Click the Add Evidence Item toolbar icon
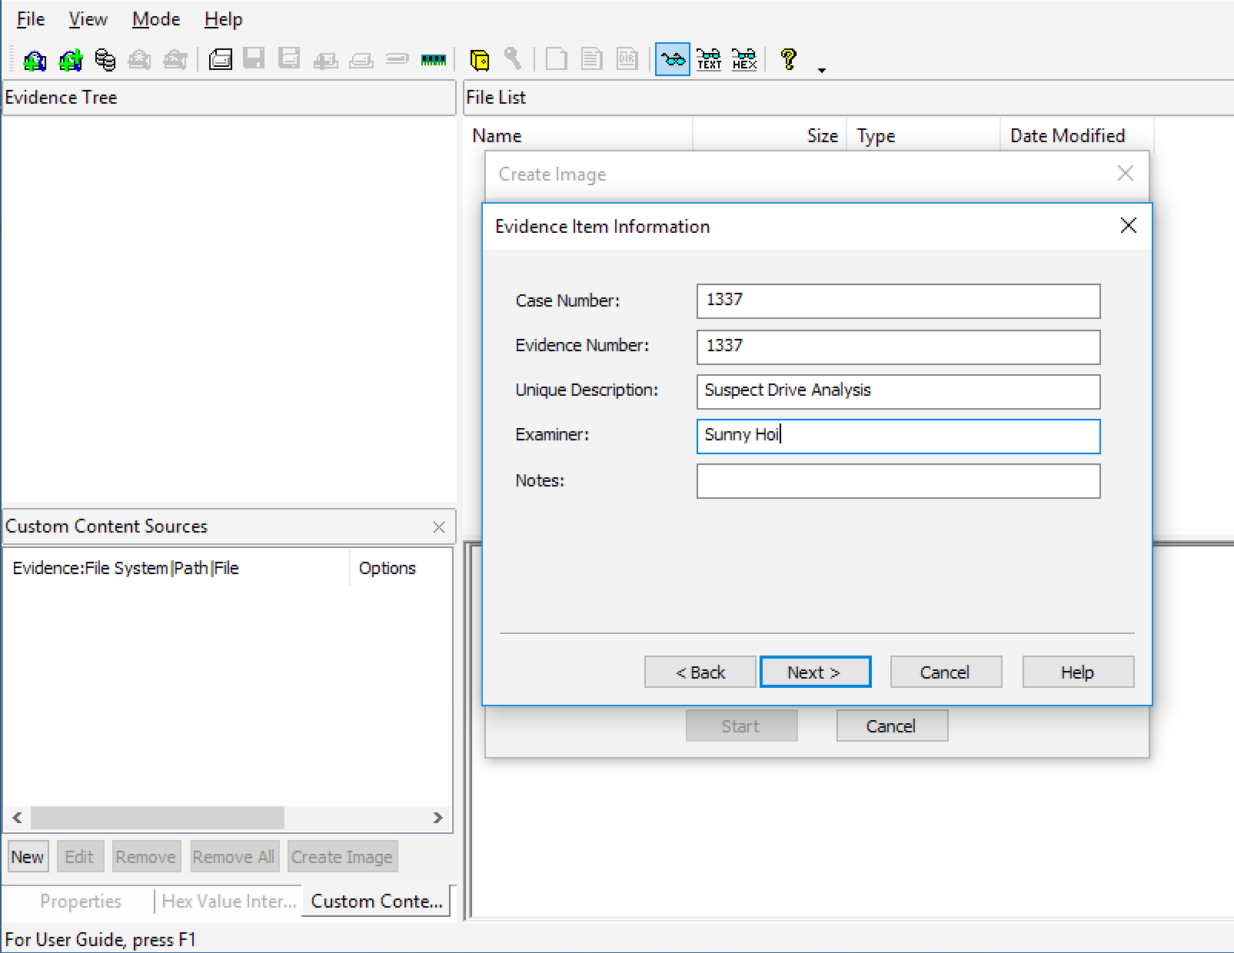Viewport: 1234px width, 953px height. click(x=35, y=60)
